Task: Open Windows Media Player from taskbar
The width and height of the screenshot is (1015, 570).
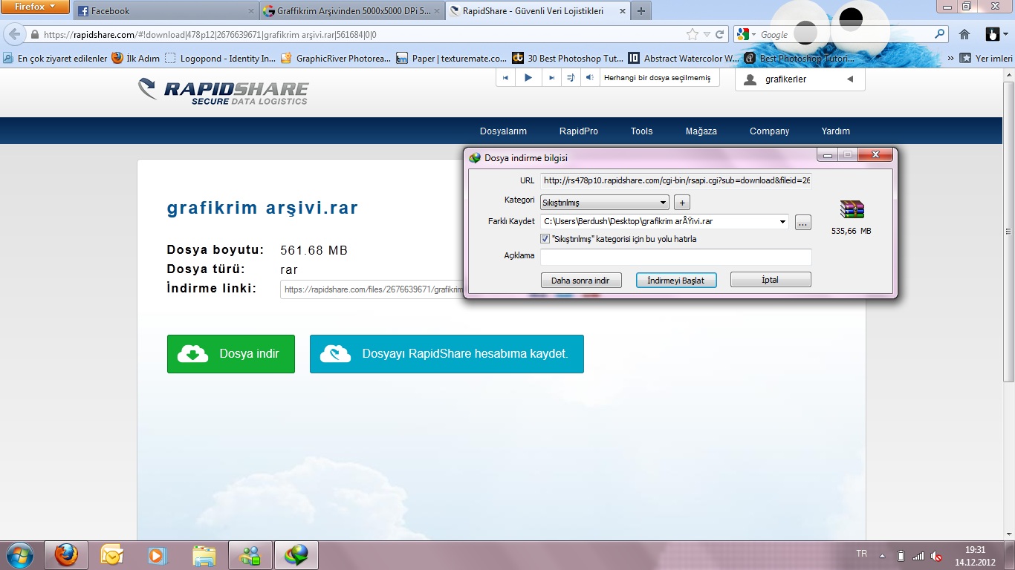Action: (x=157, y=555)
